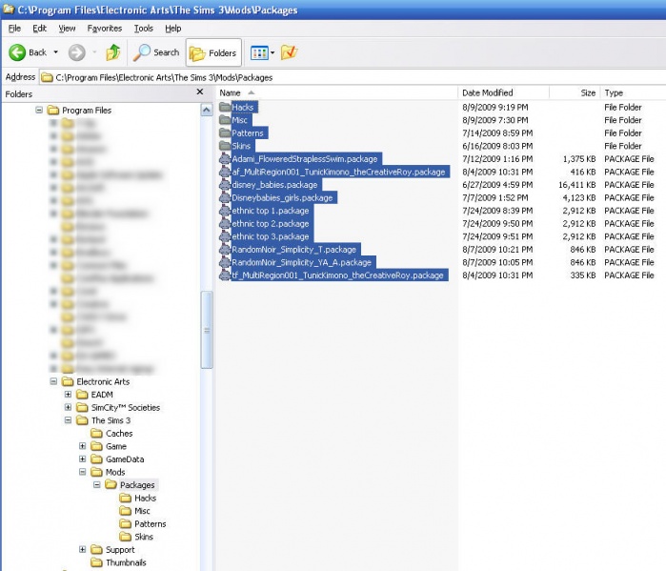Click the grayed Forward arrow button
Viewport: 666px width, 571px height.
point(77,52)
